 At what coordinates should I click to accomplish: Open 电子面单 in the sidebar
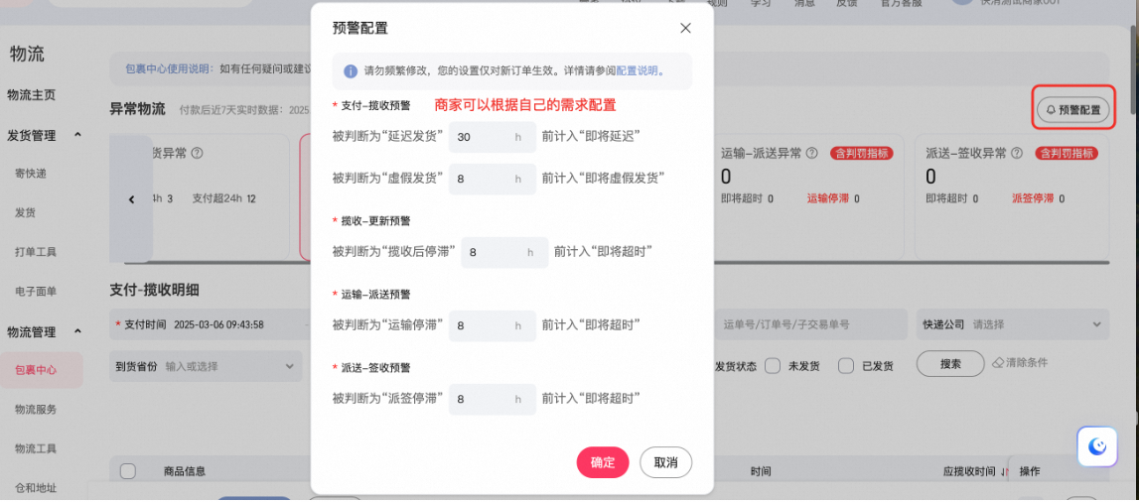(x=36, y=292)
